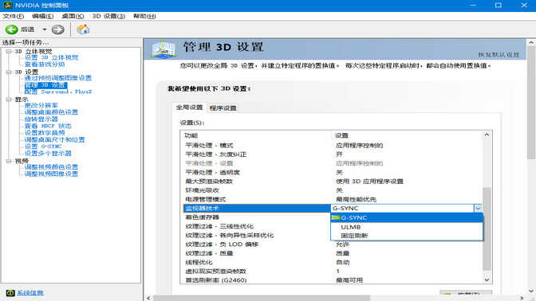This screenshot has width=536, height=301.
Task: Switch to the 全局设置 tab
Action: [x=189, y=107]
